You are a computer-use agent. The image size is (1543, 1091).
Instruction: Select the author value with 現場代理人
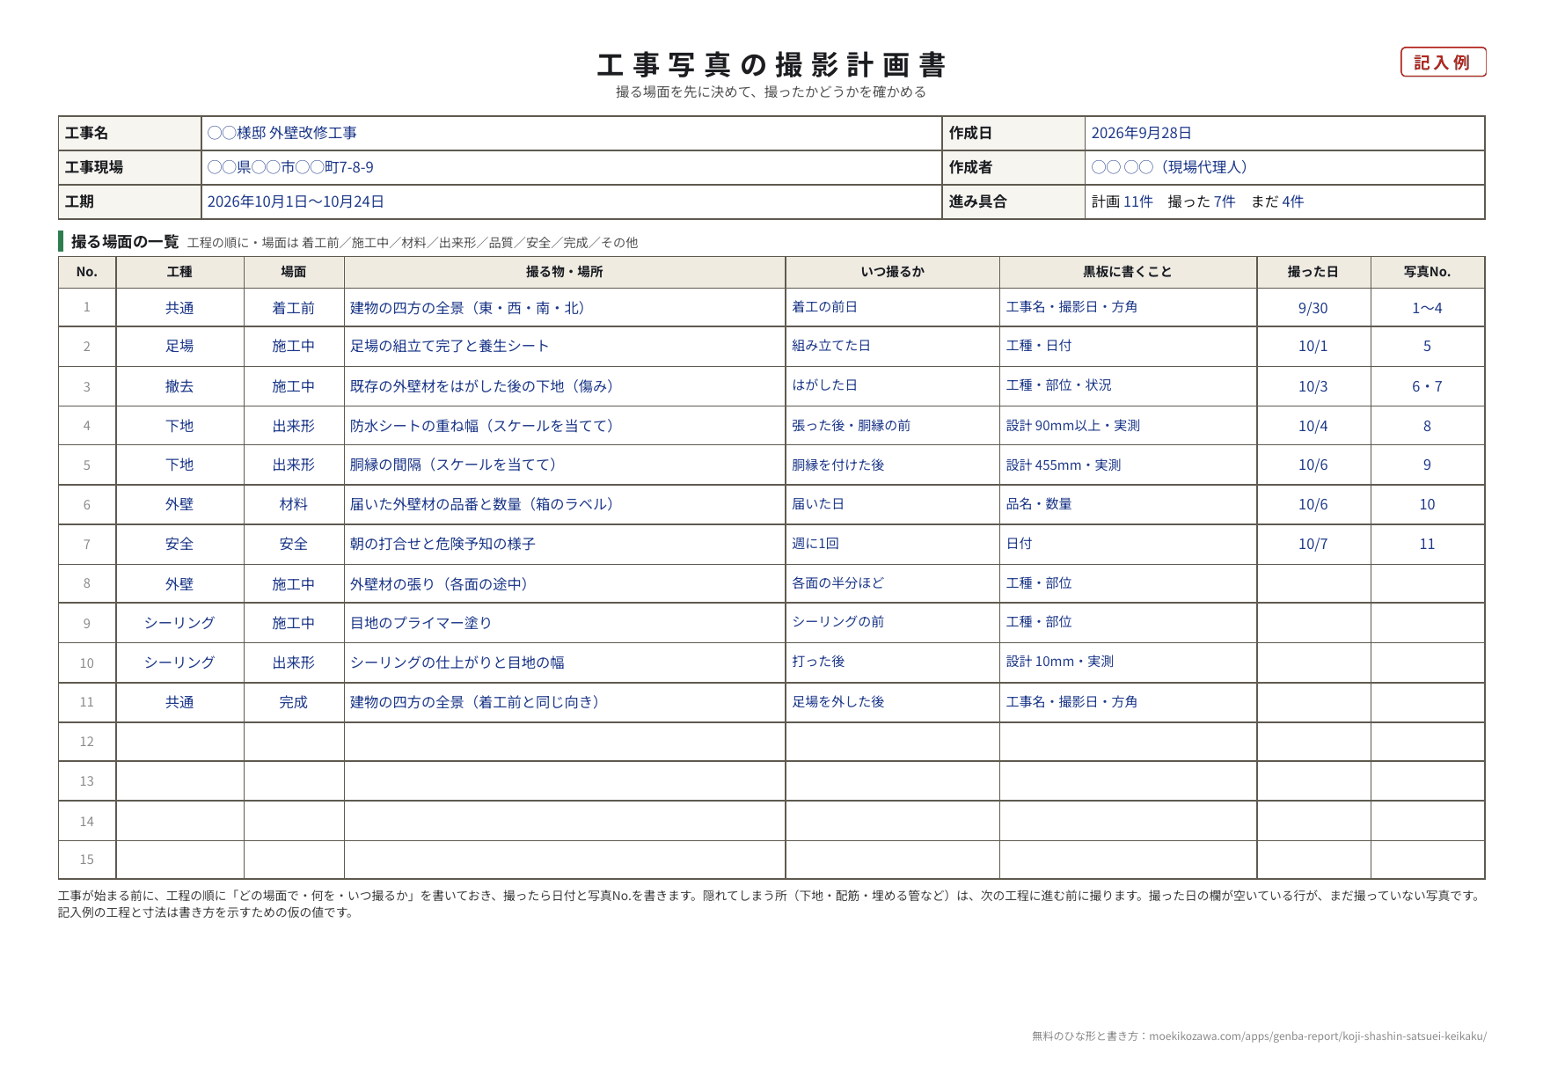[x=1169, y=167]
